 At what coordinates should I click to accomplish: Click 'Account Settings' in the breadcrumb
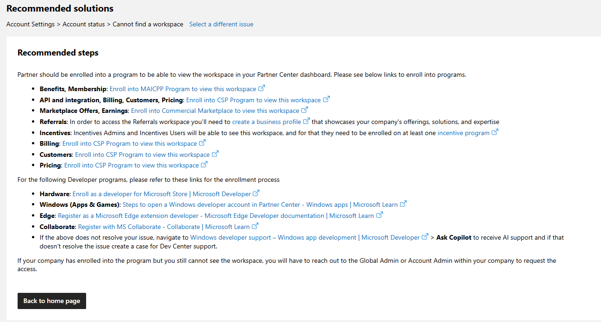point(31,24)
